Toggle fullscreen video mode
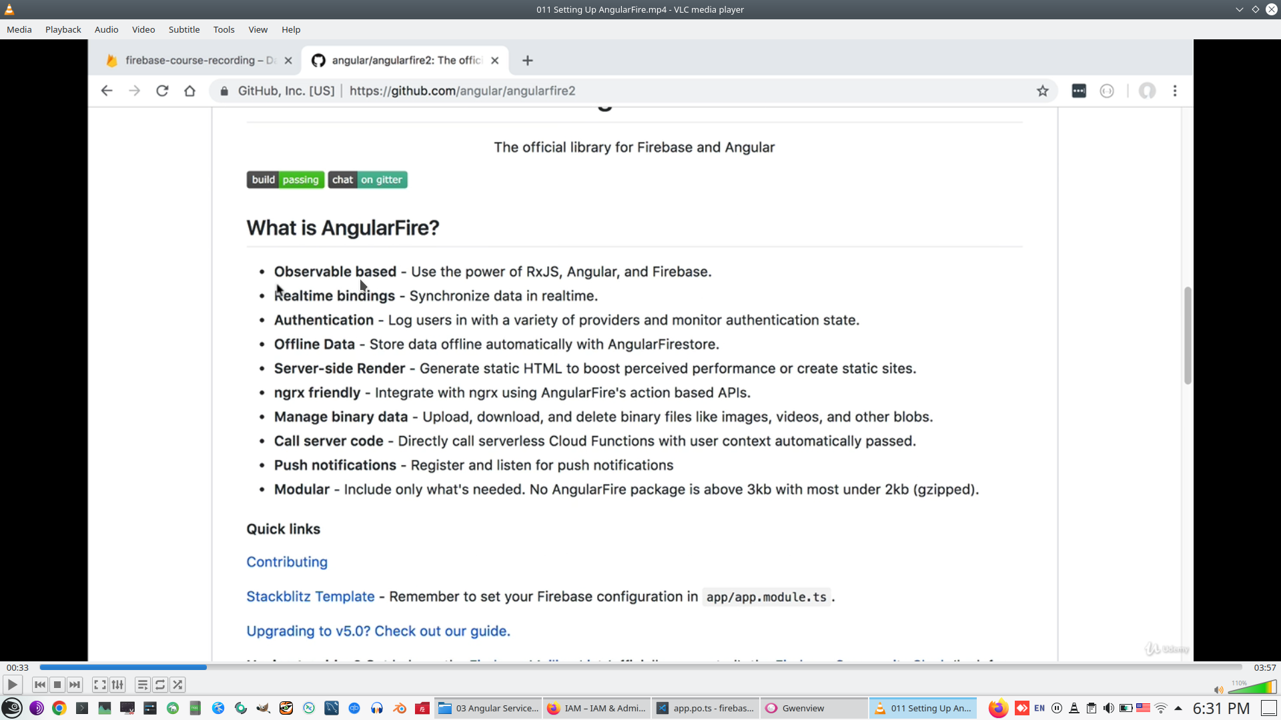 100,685
